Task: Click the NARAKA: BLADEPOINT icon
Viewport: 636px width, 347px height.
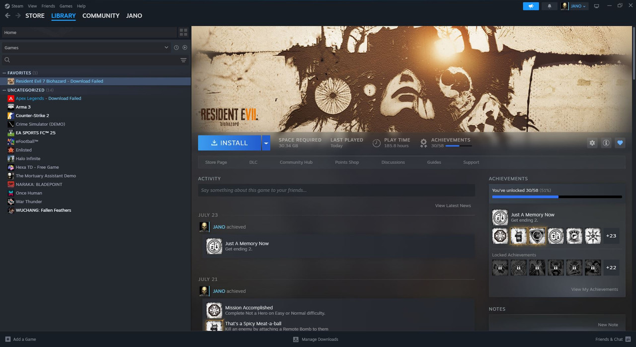Action: 11,184
